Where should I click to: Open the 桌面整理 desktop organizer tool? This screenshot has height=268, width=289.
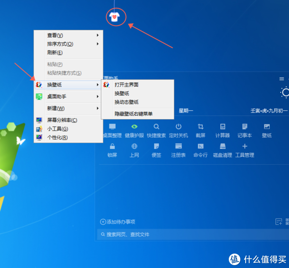(112, 131)
